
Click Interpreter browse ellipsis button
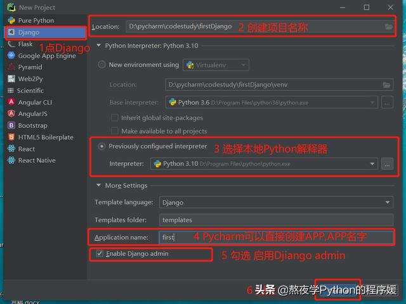[387, 164]
